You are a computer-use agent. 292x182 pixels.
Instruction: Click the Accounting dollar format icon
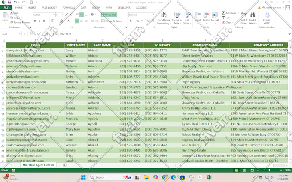(x=131, y=21)
